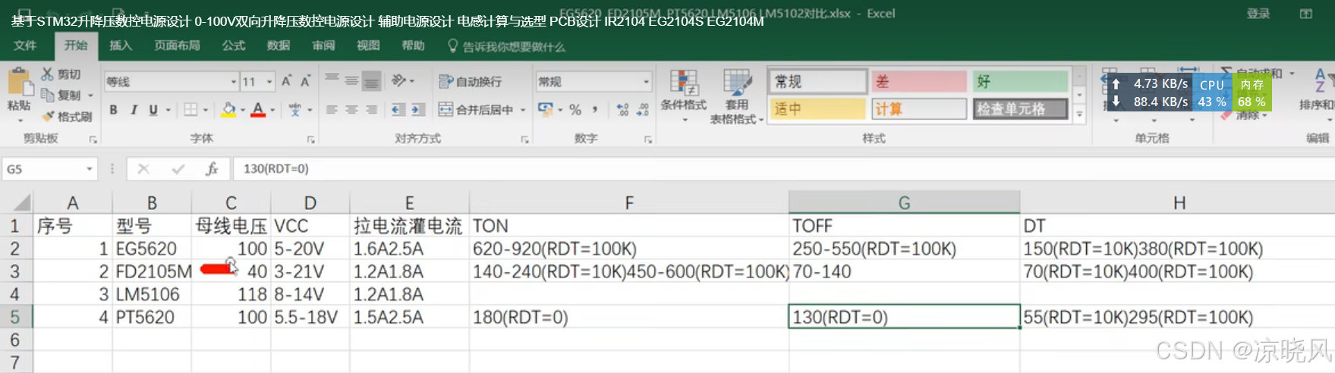The width and height of the screenshot is (1335, 373).
Task: Click the fx insert function icon
Action: pyautogui.click(x=212, y=169)
